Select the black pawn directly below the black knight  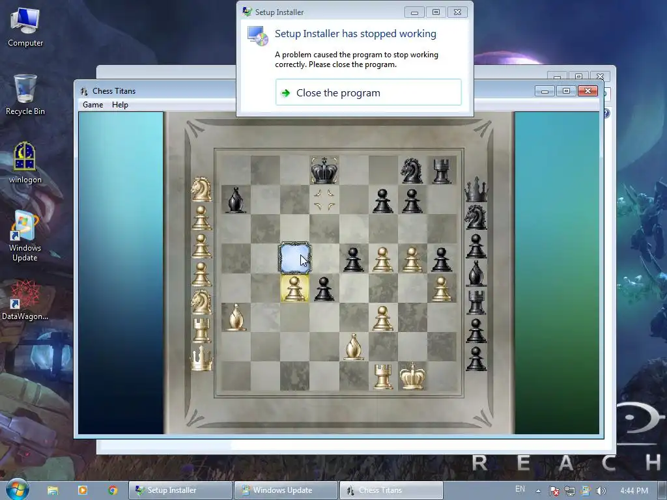412,201
